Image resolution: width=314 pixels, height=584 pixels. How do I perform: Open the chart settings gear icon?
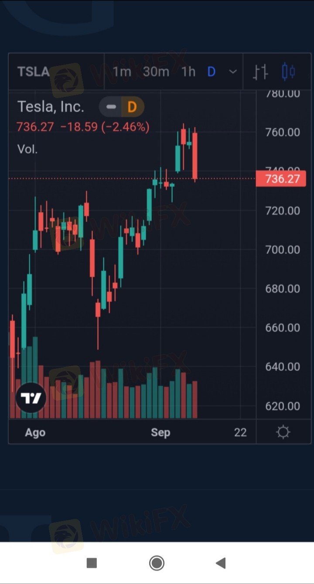(283, 432)
